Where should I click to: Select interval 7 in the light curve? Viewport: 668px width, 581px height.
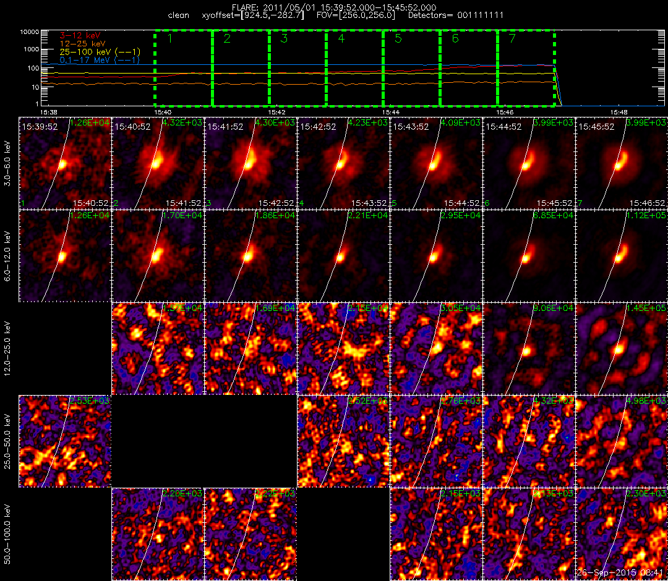pyautogui.click(x=526, y=68)
